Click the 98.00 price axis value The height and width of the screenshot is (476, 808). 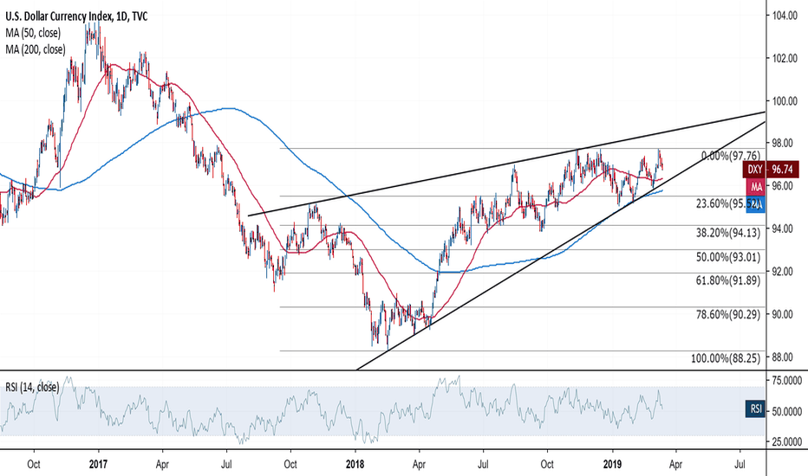[785, 143]
